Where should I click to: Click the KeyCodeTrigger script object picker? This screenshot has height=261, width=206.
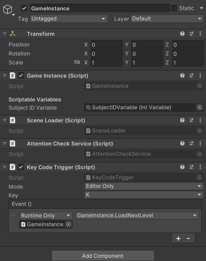(x=200, y=177)
